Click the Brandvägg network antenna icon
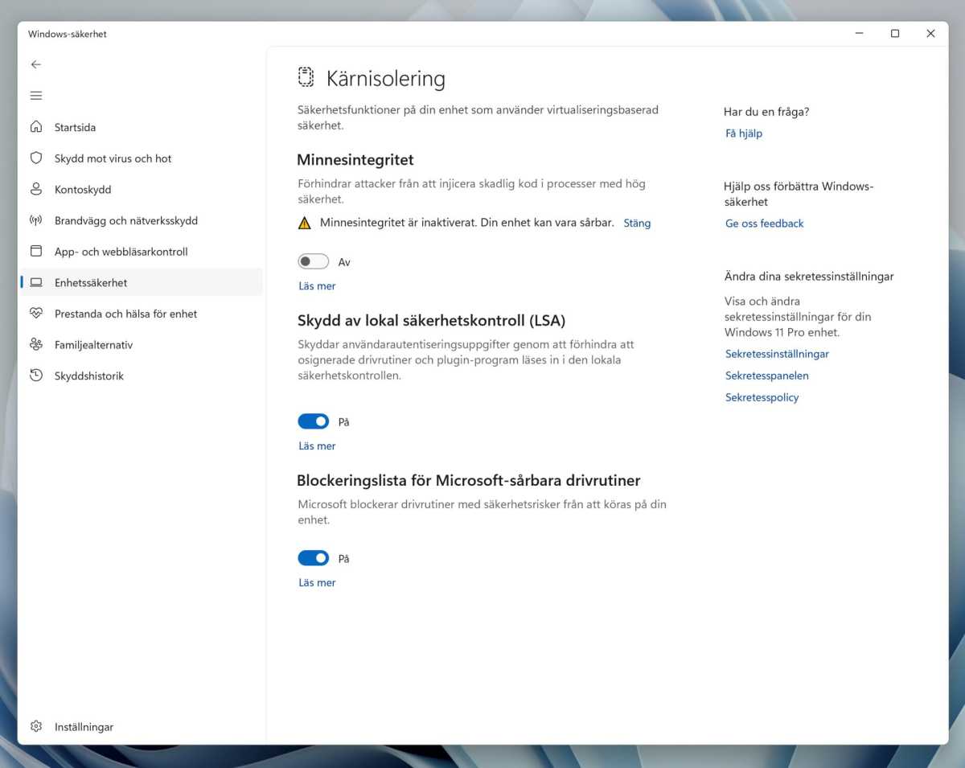Screen dimensions: 965x768 tap(35, 220)
